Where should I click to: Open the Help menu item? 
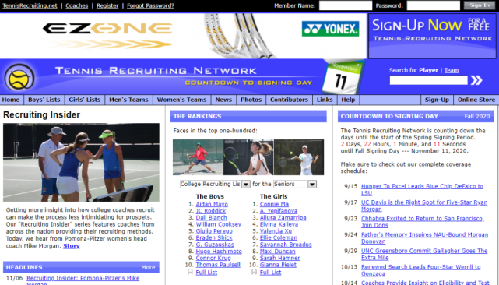348,100
